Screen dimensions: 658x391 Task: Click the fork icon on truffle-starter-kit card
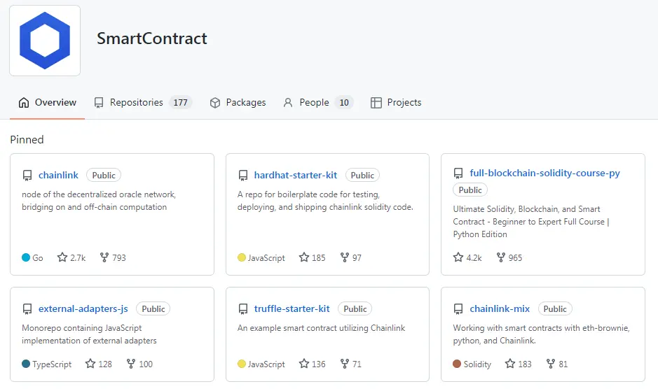pos(345,364)
